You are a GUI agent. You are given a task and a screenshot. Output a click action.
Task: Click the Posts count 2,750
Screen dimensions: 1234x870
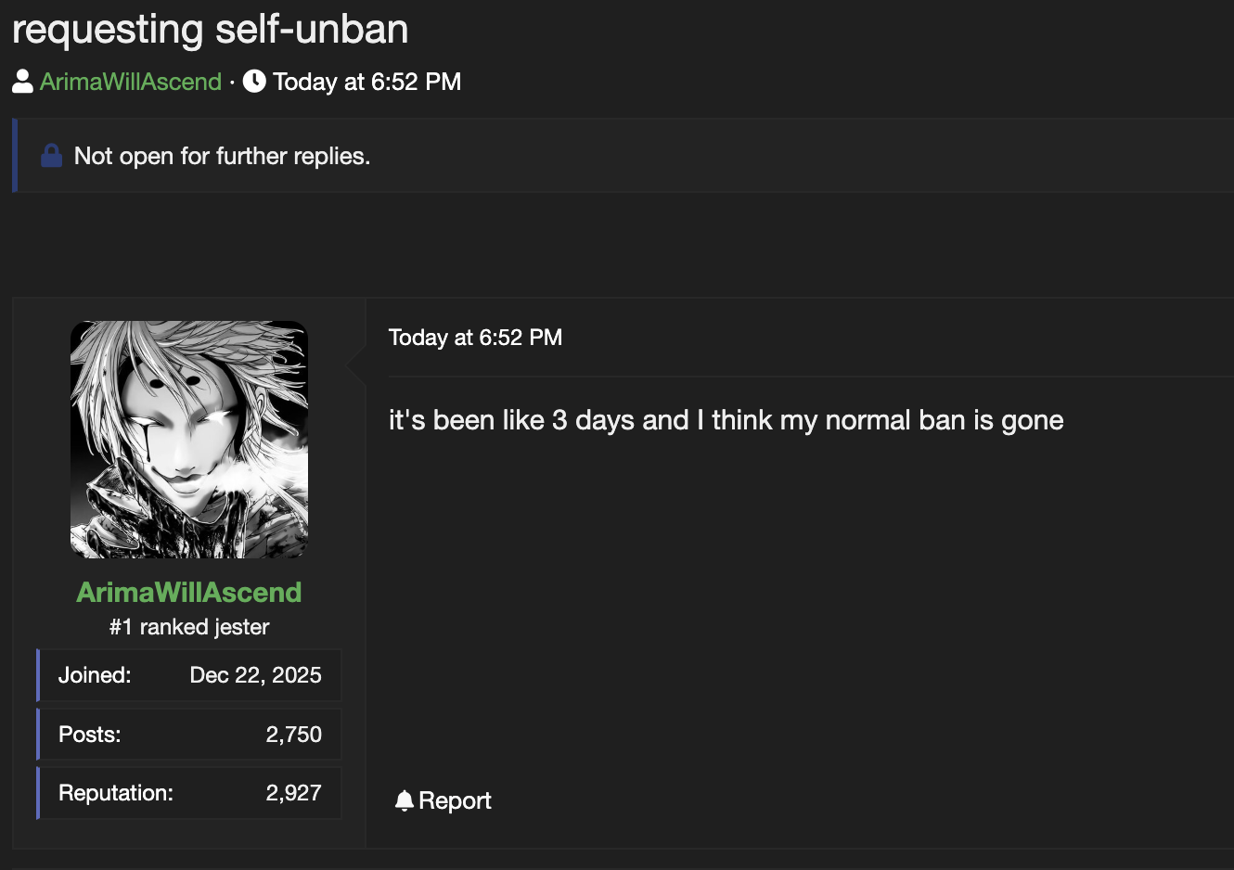293,735
